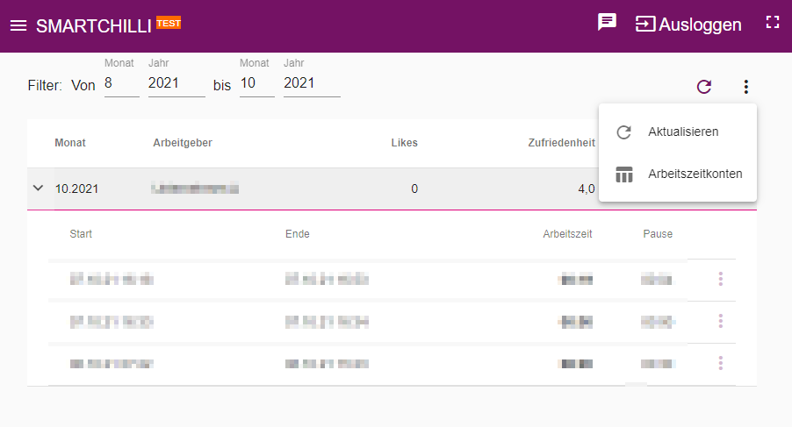Edit the Von Jahr field

[x=176, y=83]
